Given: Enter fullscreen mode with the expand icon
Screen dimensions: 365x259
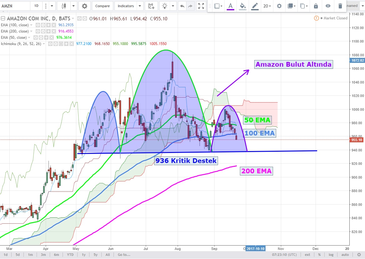Looking at the screenshot, I should tap(201, 6).
